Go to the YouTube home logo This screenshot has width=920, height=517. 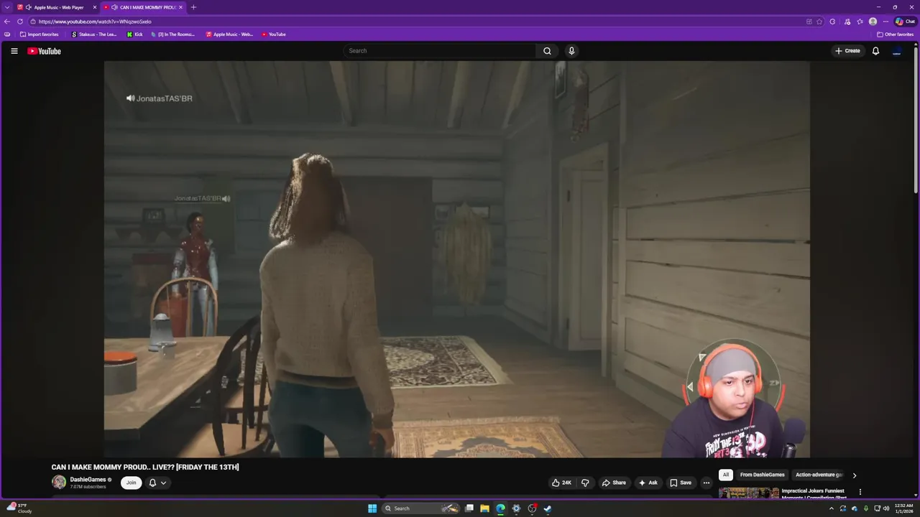(x=44, y=51)
